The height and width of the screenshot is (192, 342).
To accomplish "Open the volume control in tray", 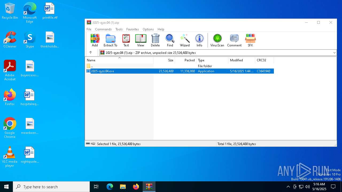I will 308,187.
